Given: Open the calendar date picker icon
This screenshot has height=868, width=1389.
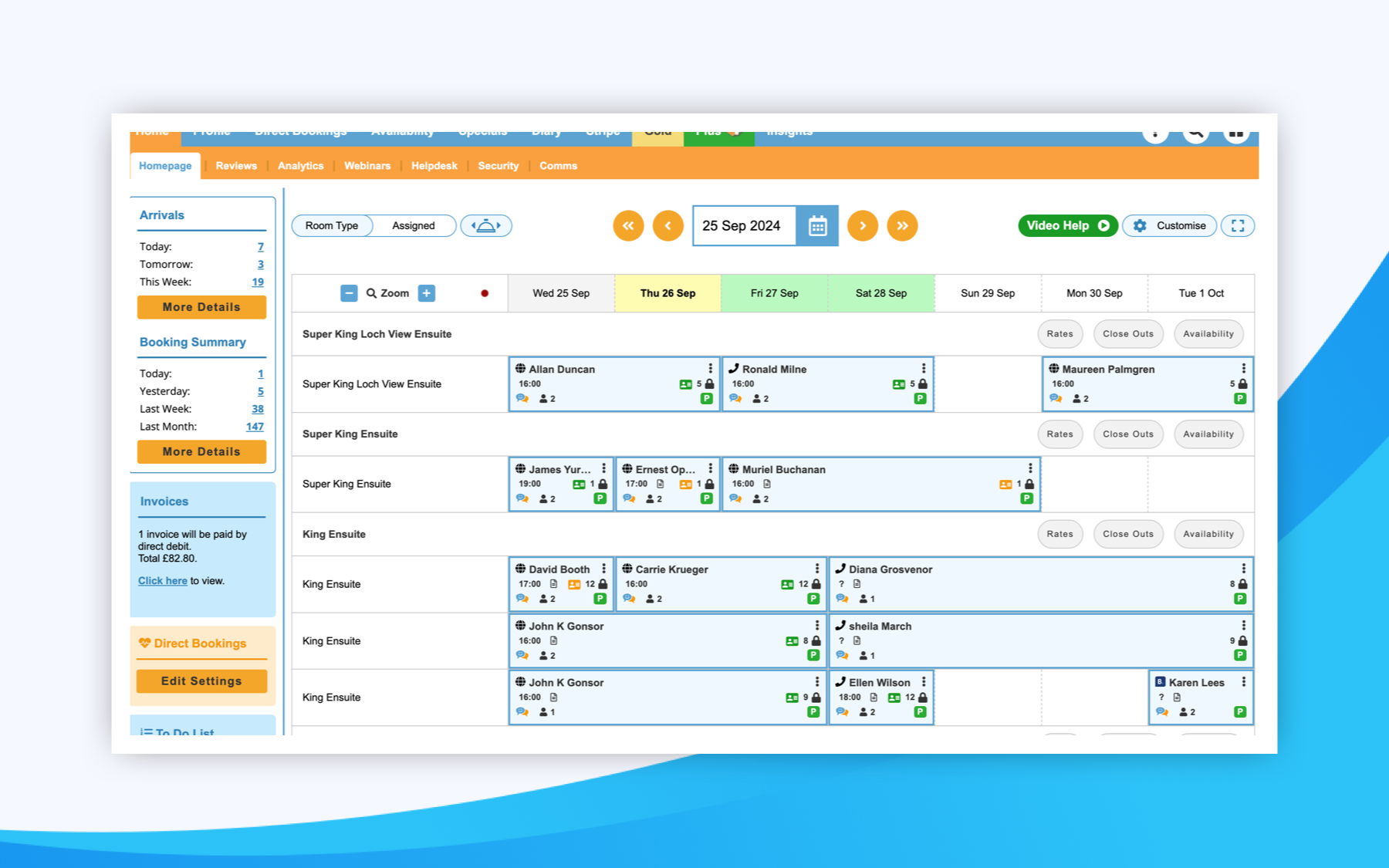Looking at the screenshot, I should (x=817, y=226).
